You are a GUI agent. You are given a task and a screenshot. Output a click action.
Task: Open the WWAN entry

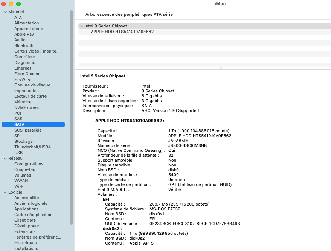click(21, 181)
